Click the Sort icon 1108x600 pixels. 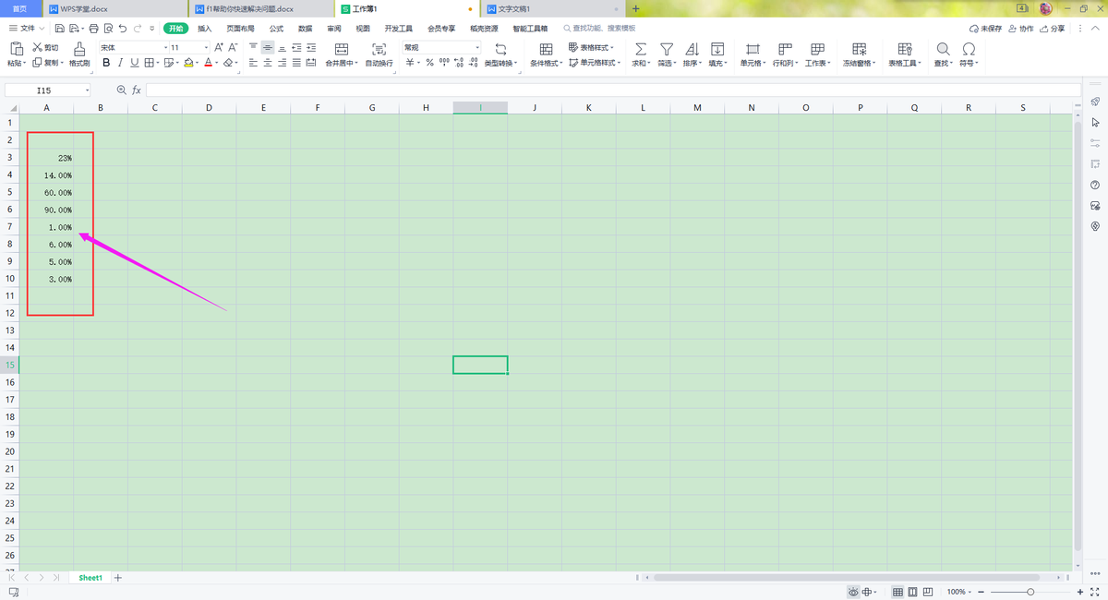coord(692,48)
